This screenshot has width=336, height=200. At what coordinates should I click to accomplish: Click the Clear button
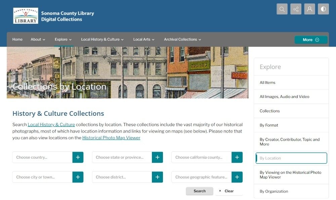click(229, 191)
